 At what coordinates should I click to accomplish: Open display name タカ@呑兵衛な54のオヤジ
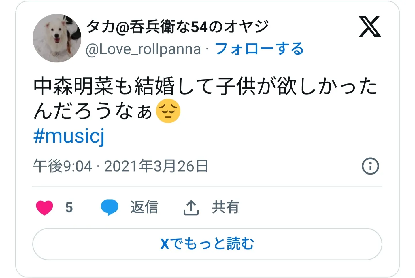tap(178, 27)
